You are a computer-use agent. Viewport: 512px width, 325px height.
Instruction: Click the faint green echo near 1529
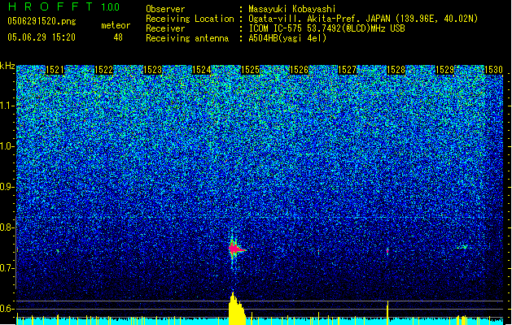click(463, 247)
